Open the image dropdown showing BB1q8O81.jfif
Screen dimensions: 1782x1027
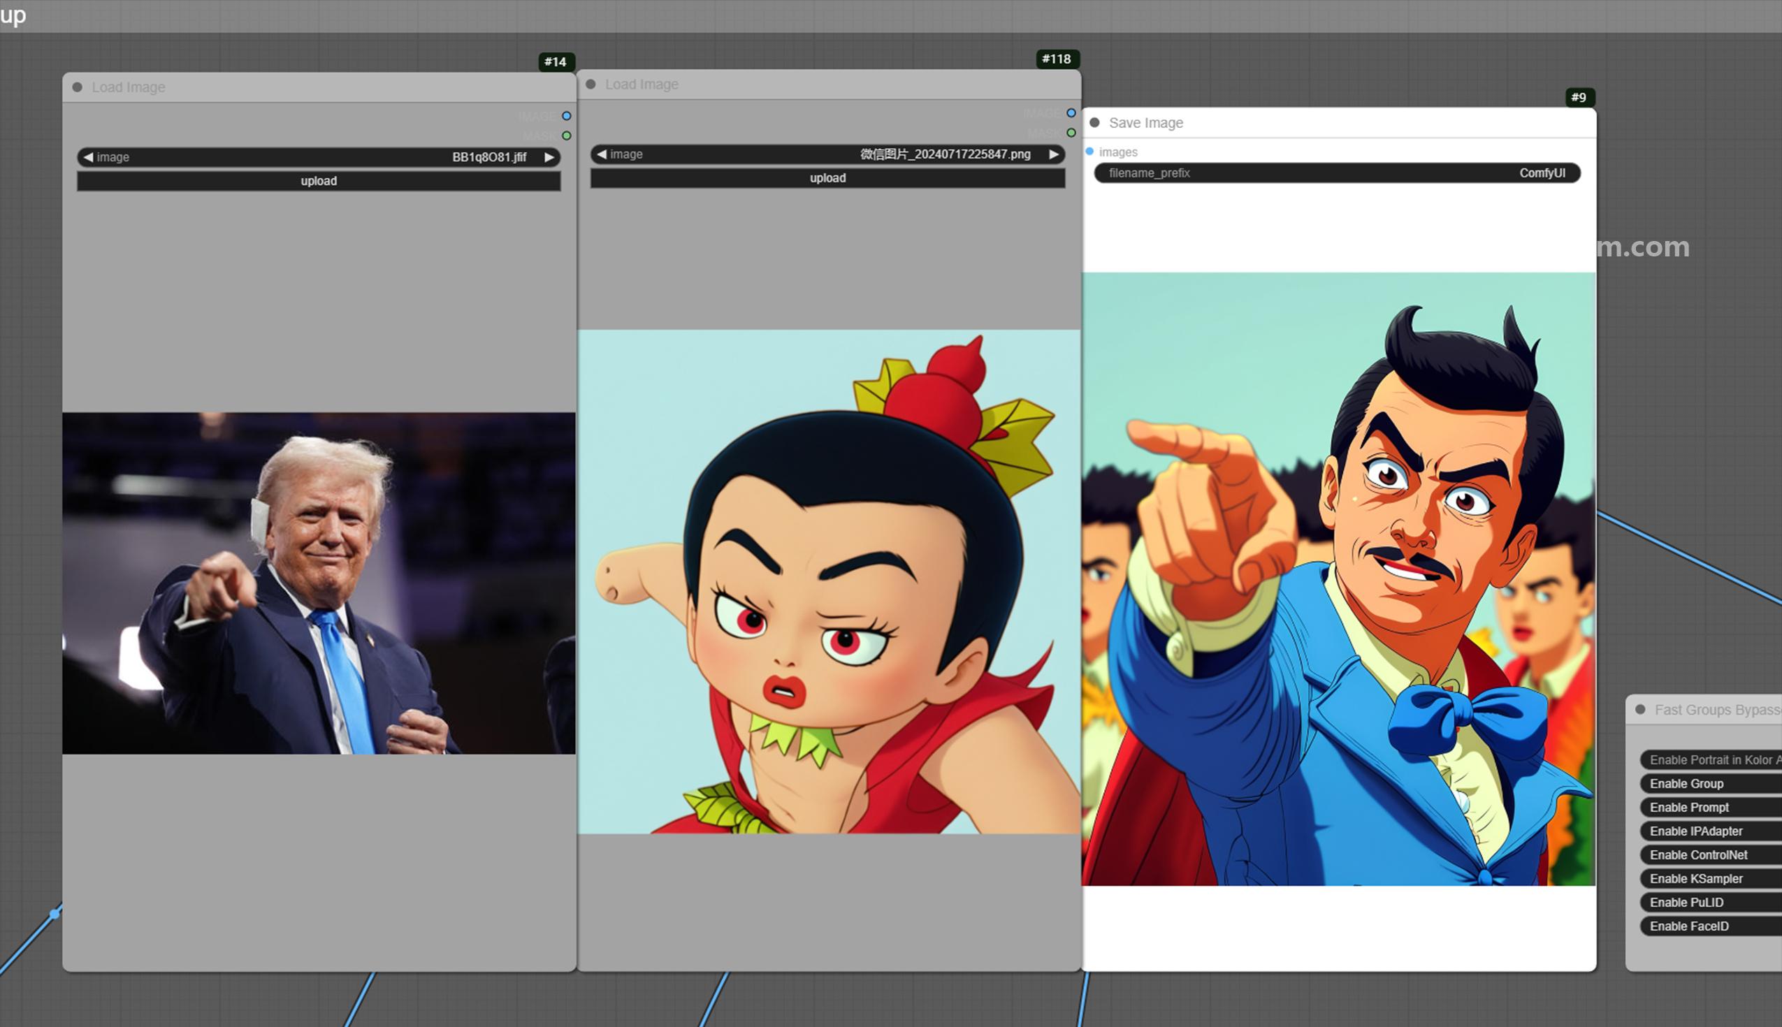coord(319,157)
